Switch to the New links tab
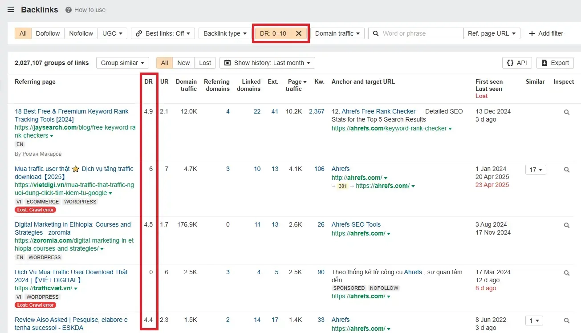The width and height of the screenshot is (581, 333). (183, 63)
